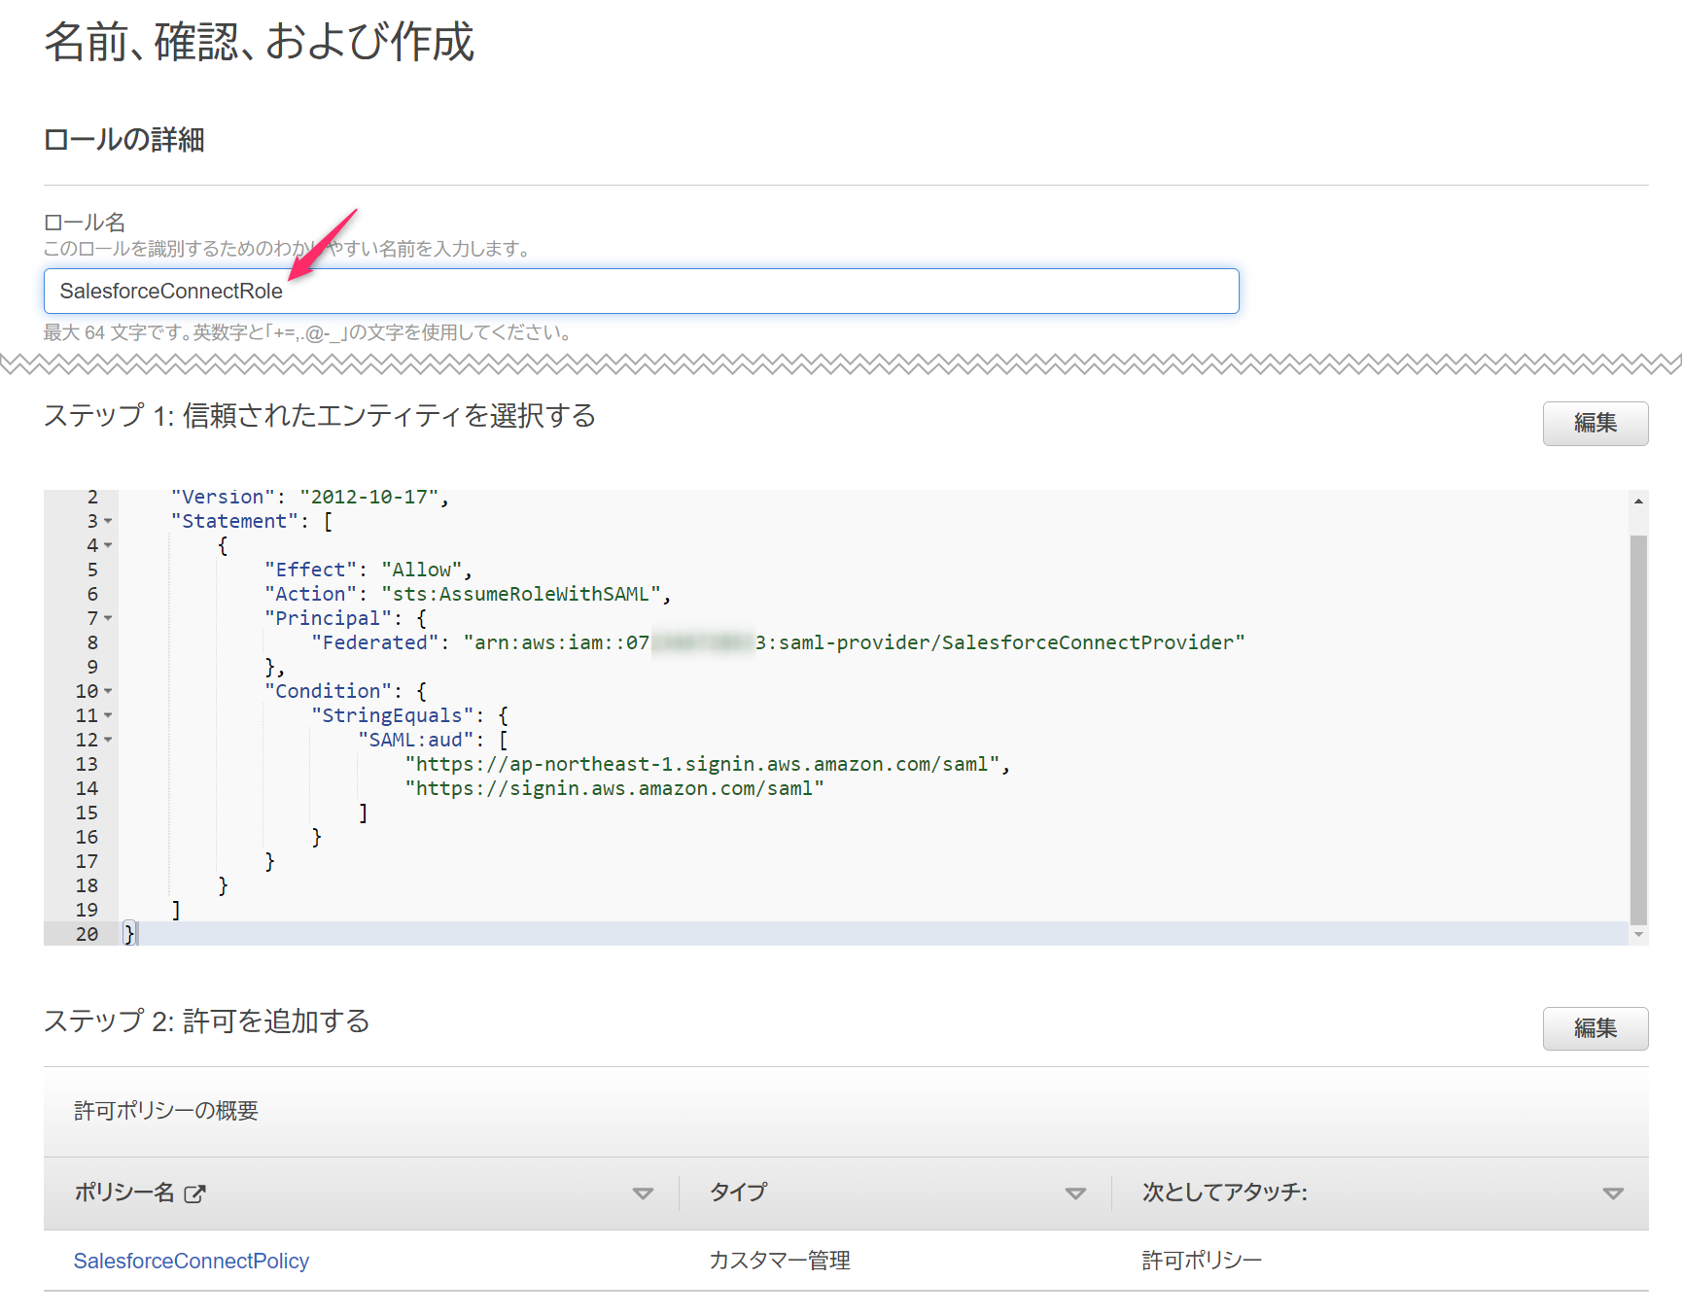The width and height of the screenshot is (1682, 1315).
Task: Click the "2012-10-17" version value
Action: 368,497
